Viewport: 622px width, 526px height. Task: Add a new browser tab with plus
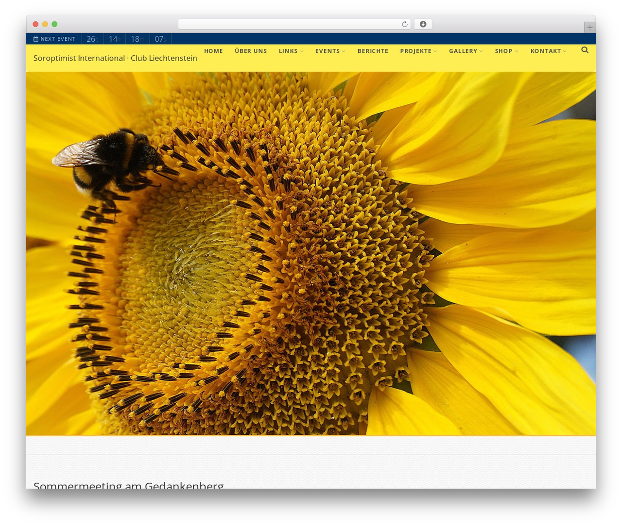coord(589,28)
